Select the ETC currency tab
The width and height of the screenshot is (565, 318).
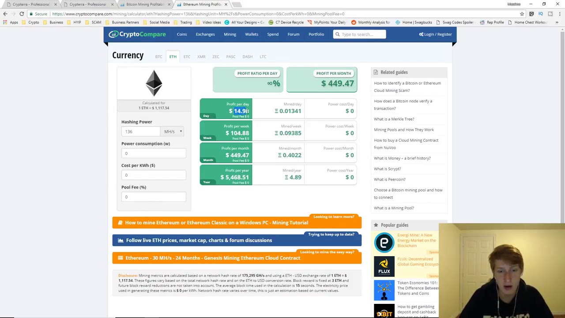187,57
